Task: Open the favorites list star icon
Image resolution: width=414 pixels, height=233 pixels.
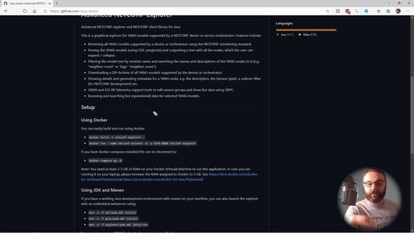Action: tap(378, 11)
